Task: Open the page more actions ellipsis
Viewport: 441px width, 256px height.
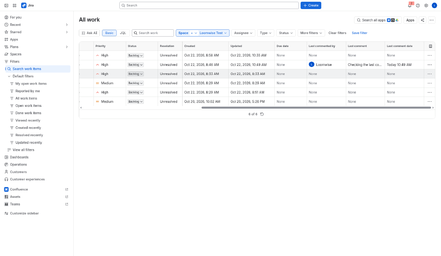Action: [432, 20]
